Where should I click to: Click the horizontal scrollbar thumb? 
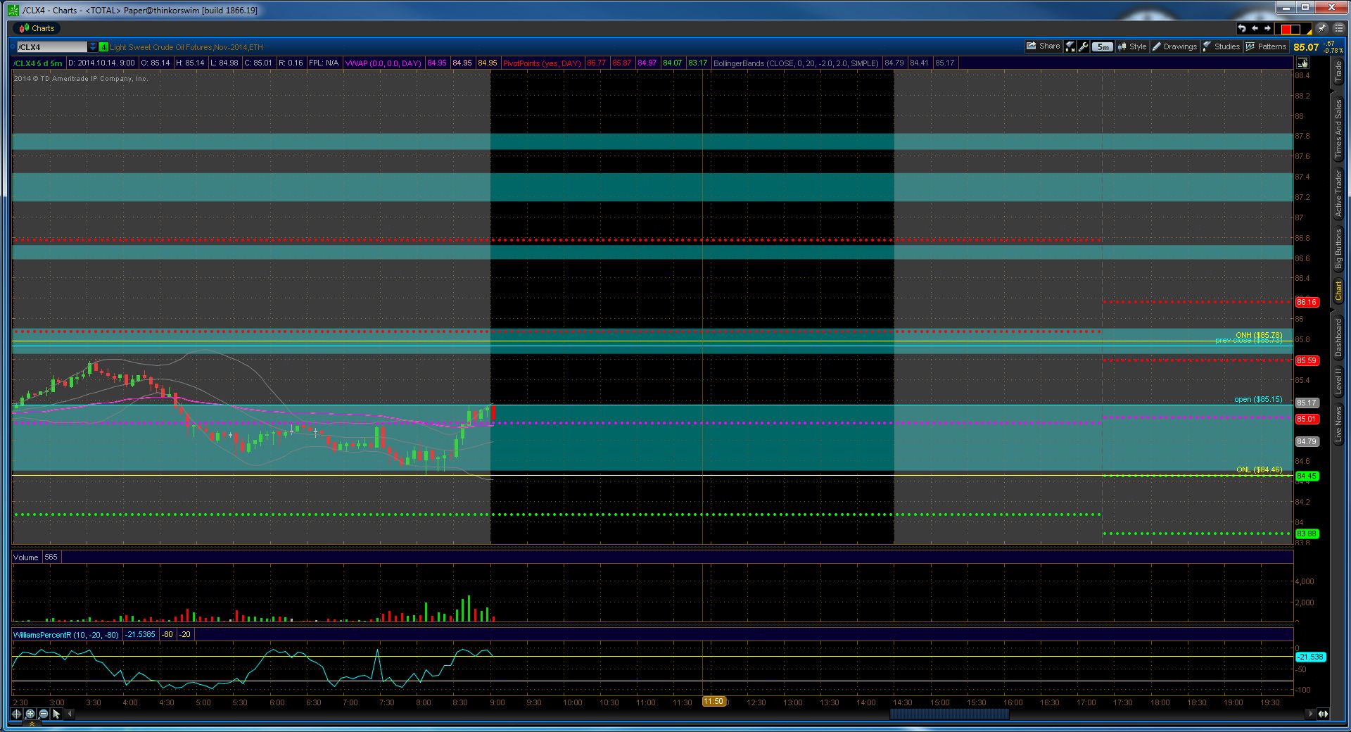click(949, 714)
